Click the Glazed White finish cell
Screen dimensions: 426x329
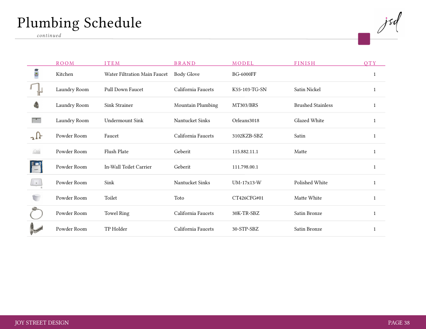[309, 120]
